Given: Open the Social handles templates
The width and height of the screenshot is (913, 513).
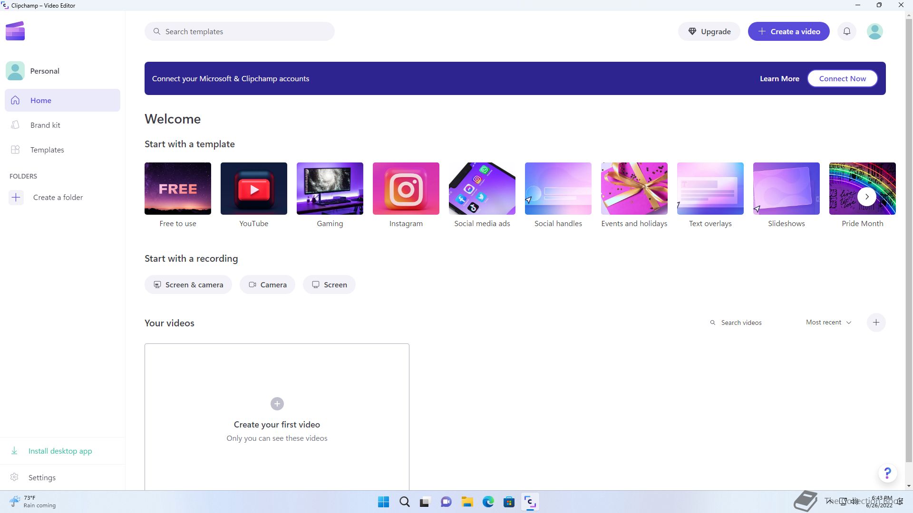Looking at the screenshot, I should (x=558, y=195).
